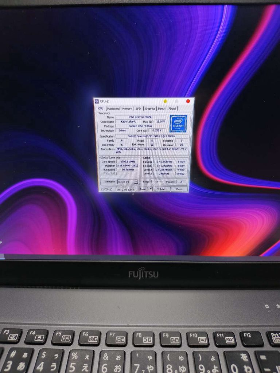Viewport: 280px width, 373px height.
Task: Click the processor Name field Intel Celeron 3865U
Action: click(140, 117)
